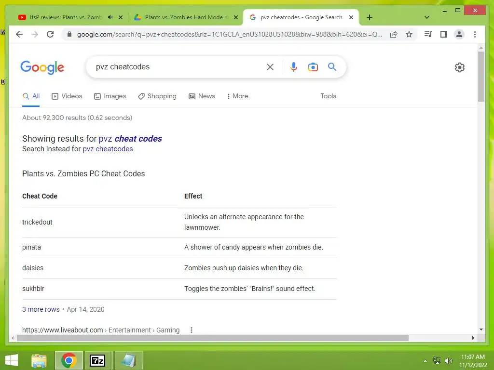Search instead for pvz cheatcodes
494x370 pixels.
[x=108, y=149]
